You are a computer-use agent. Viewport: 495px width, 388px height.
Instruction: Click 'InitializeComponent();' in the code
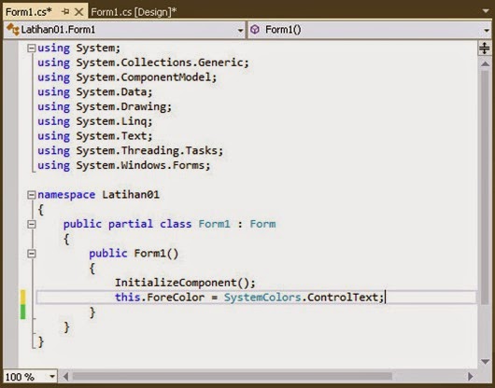tap(185, 283)
